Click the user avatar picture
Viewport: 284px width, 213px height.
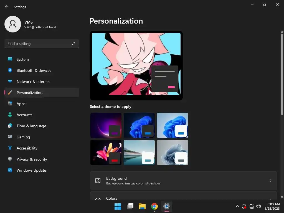[13, 24]
